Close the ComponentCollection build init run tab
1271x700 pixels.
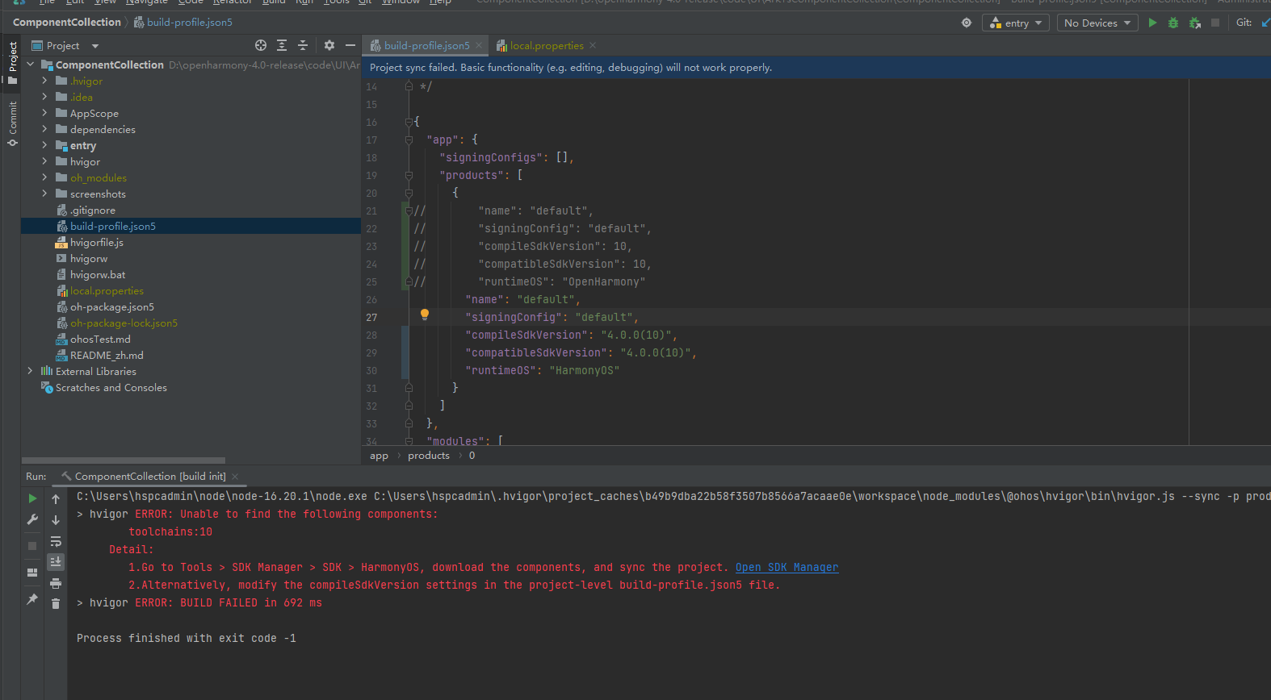tap(235, 477)
